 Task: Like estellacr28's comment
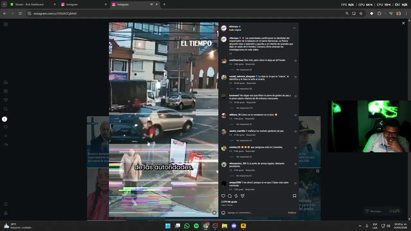pos(295,148)
